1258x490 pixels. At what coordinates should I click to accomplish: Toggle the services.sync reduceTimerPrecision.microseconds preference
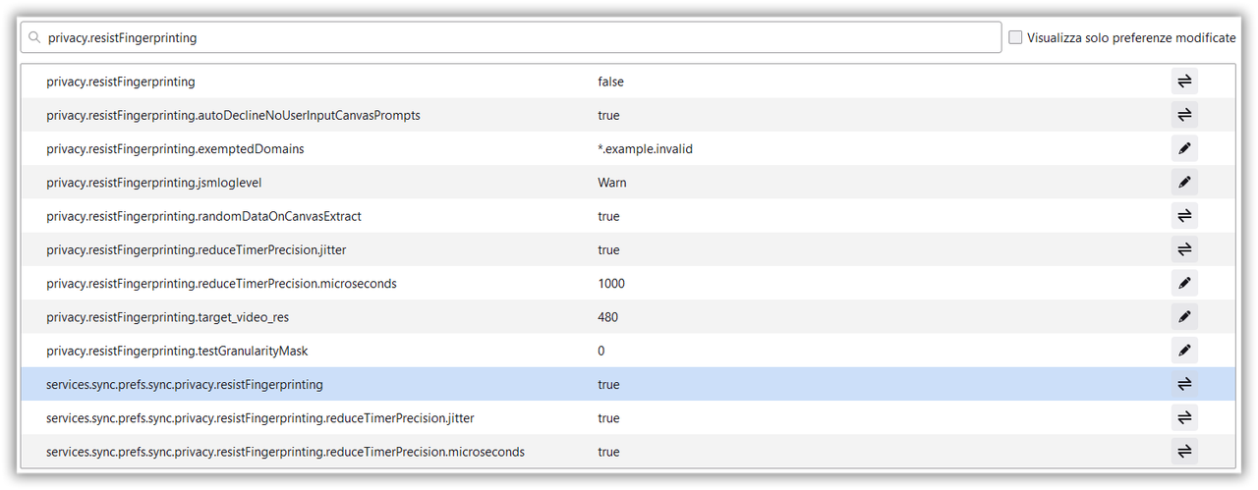click(1184, 452)
